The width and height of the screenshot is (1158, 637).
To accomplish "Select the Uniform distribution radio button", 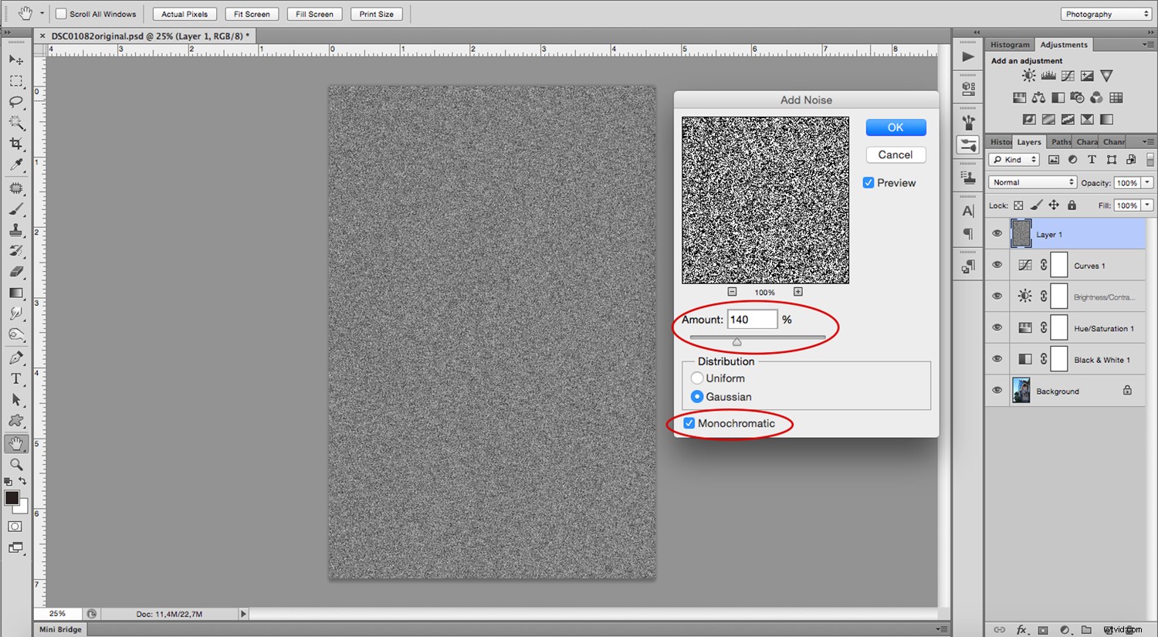I will coord(697,378).
